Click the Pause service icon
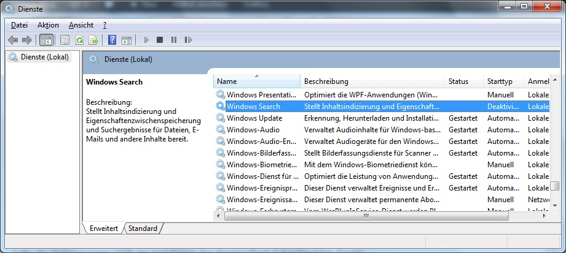The height and width of the screenshot is (253, 566). 174,40
